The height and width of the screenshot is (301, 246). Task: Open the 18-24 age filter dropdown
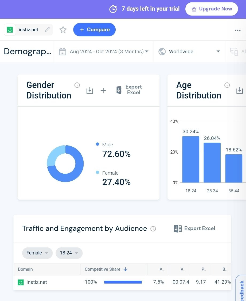coord(69,253)
